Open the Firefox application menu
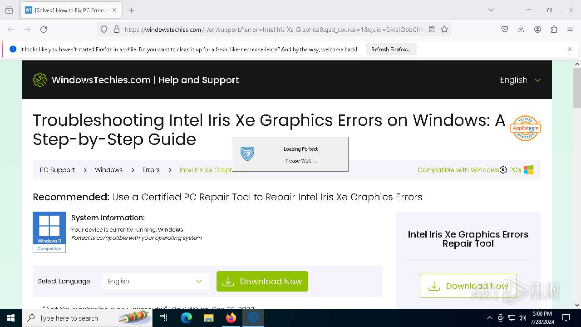 pos(570,29)
